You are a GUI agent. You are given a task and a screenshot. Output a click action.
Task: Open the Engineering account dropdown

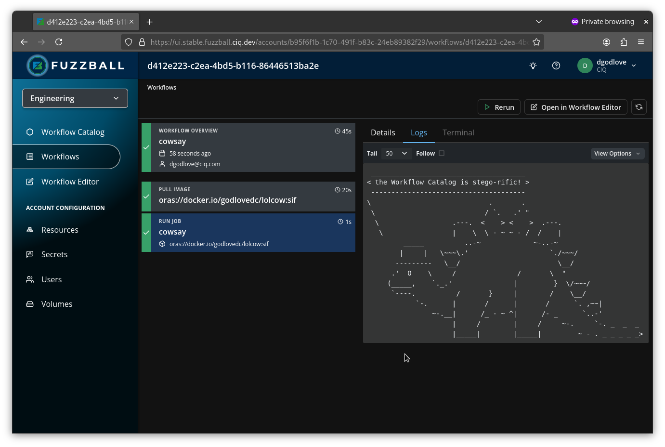[x=75, y=98]
